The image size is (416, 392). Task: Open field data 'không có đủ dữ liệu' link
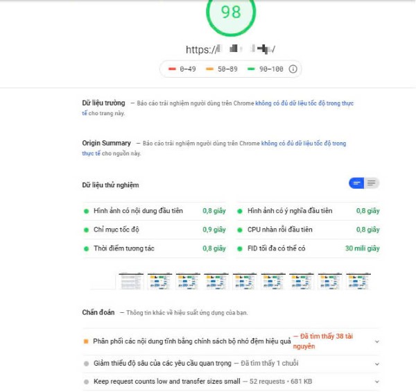coord(304,103)
